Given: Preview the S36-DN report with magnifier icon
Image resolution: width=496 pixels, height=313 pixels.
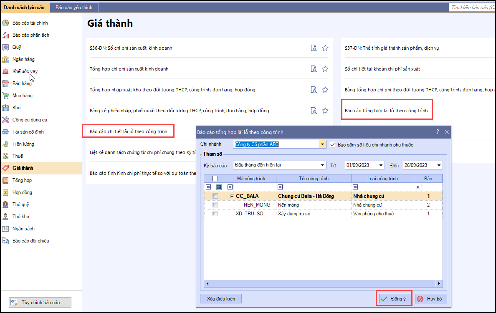Looking at the screenshot, I should [314, 48].
